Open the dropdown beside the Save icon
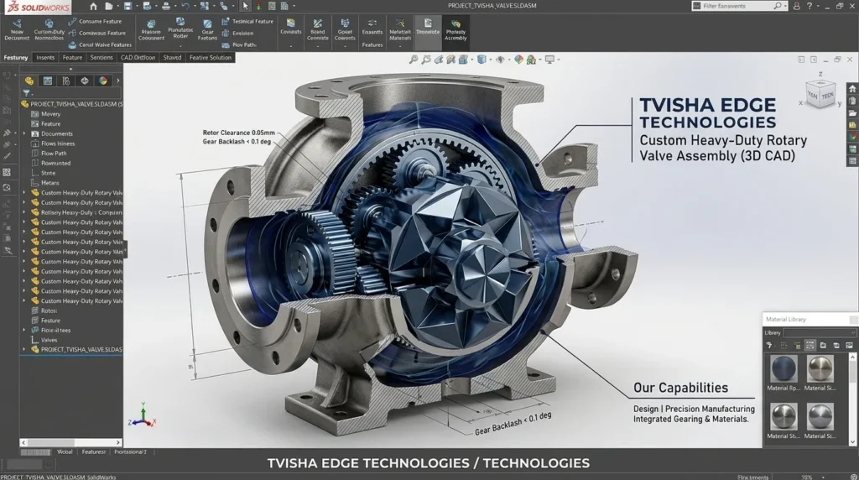 click(x=136, y=6)
